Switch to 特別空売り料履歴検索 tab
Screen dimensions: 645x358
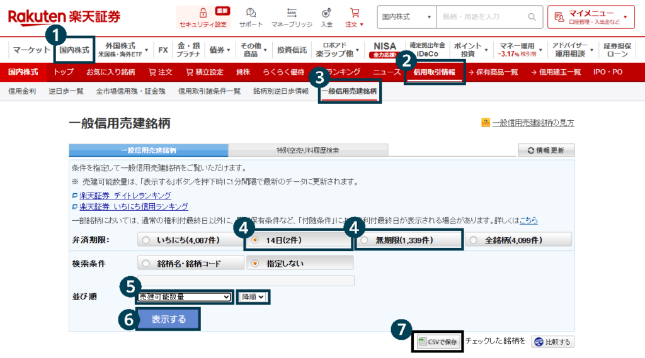(307, 150)
